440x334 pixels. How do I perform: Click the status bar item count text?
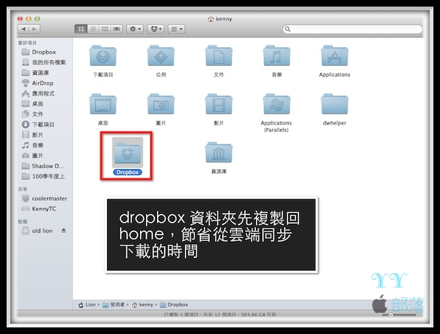(220, 314)
